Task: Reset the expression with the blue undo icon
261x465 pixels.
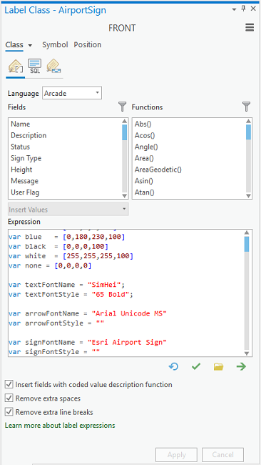Action: 173,367
